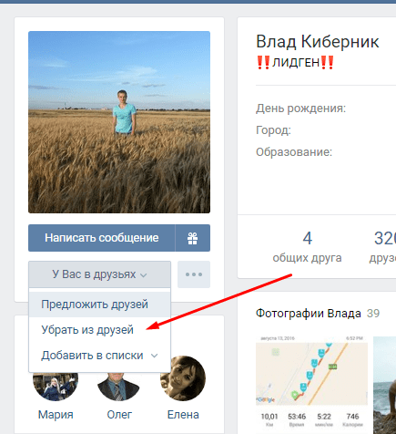Click the gift icon button
Screen dimensions: 396x434
point(193,238)
